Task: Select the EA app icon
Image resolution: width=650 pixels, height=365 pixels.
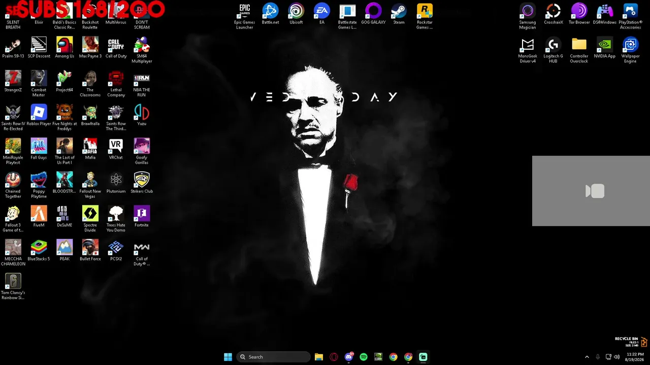Action: (322, 14)
